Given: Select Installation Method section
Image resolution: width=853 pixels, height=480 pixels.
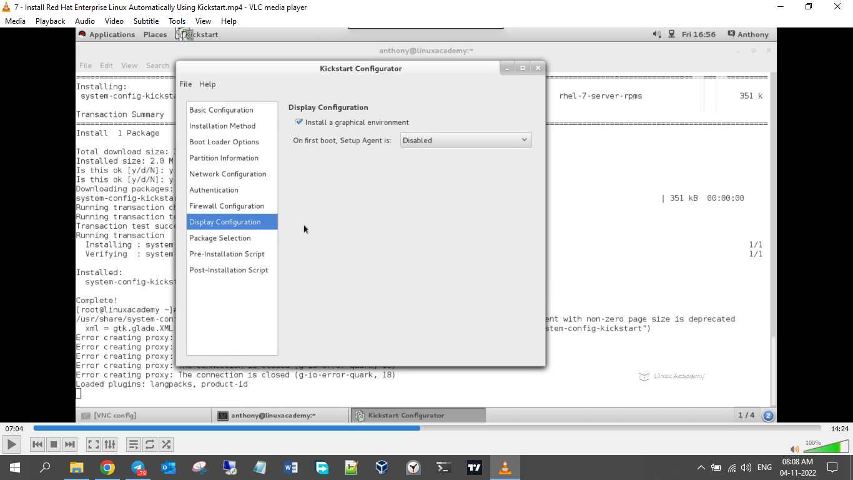Looking at the screenshot, I should (x=232, y=126).
